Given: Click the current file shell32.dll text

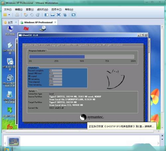Looking at the screenshot, I should (56, 108).
